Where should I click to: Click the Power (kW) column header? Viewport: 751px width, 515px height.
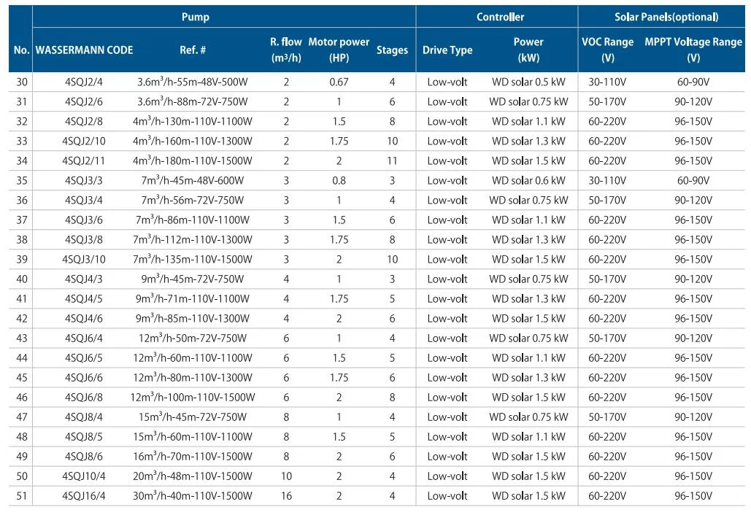[x=529, y=50]
